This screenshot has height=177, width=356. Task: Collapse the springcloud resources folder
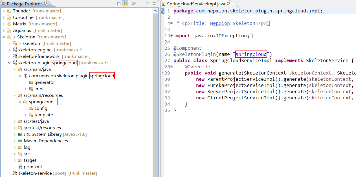point(20,102)
